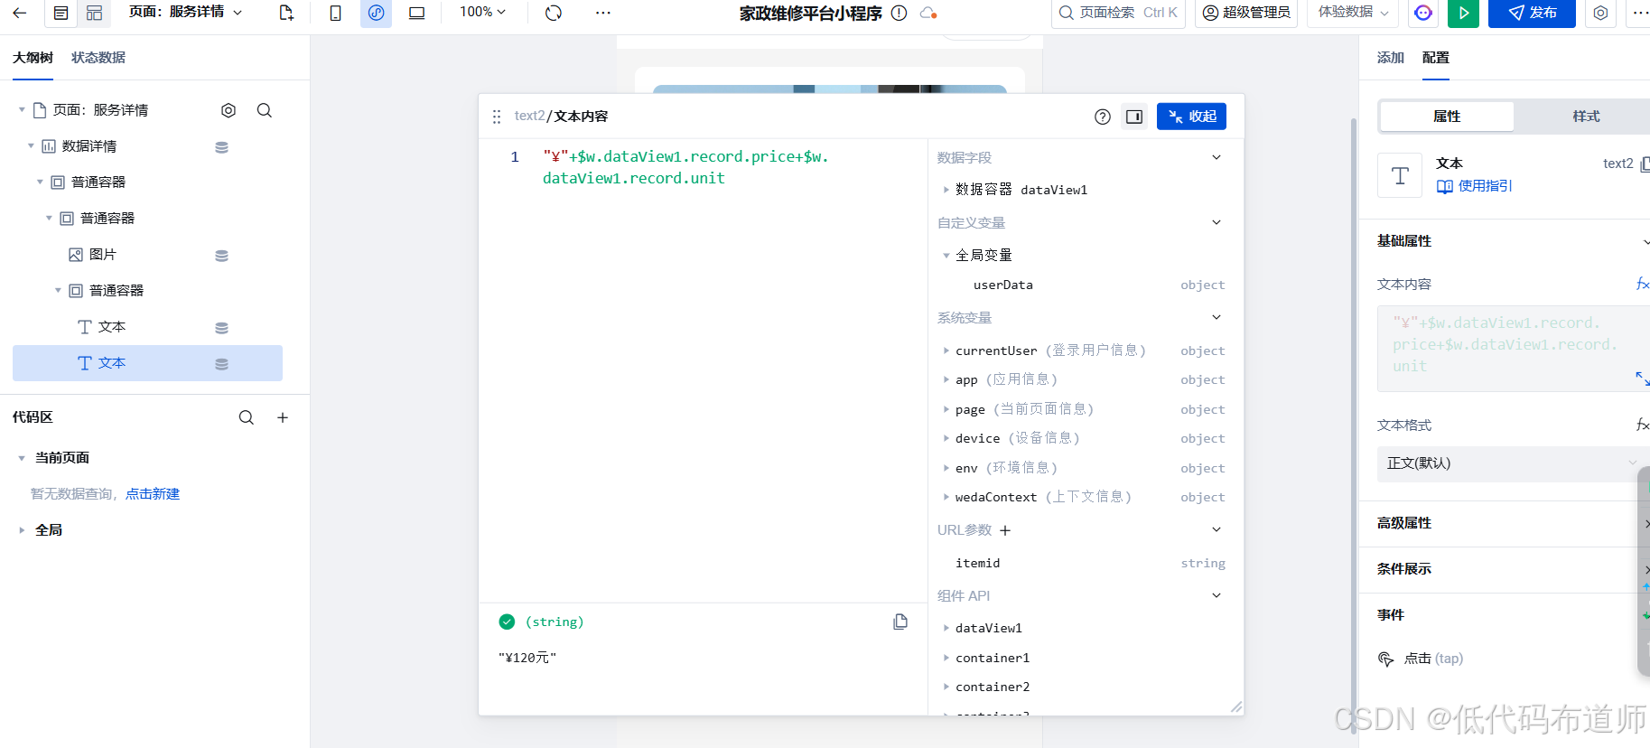Click the 收起 collapse button
Image resolution: width=1650 pixels, height=748 pixels.
pyautogui.click(x=1191, y=117)
